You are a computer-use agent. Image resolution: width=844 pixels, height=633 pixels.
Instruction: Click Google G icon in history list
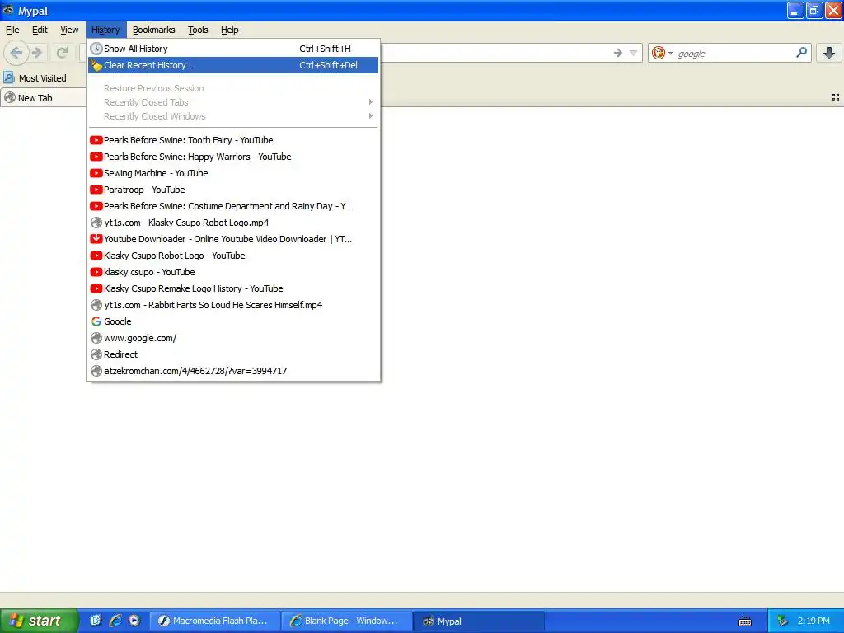96,321
